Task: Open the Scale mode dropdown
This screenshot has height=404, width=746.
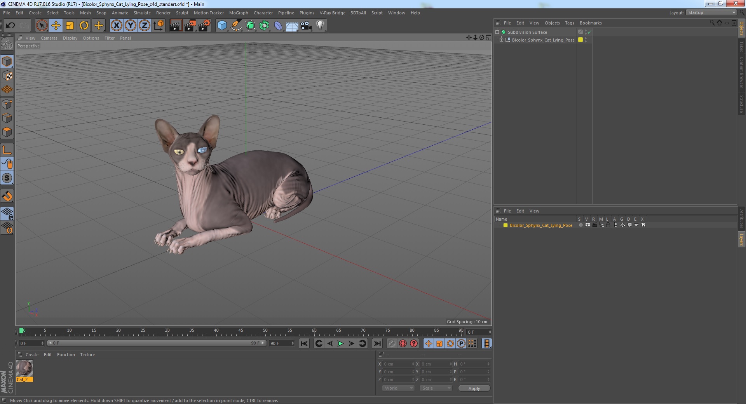Action: click(436, 388)
